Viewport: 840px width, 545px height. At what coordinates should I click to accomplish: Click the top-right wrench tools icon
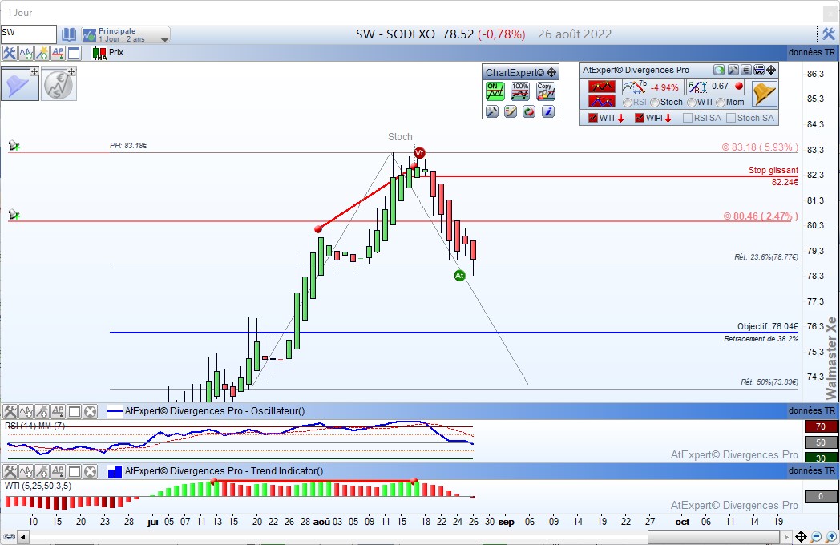pyautogui.click(x=829, y=34)
